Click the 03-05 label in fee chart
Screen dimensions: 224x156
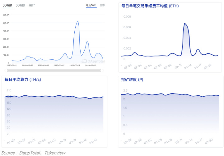click(x=158, y=67)
